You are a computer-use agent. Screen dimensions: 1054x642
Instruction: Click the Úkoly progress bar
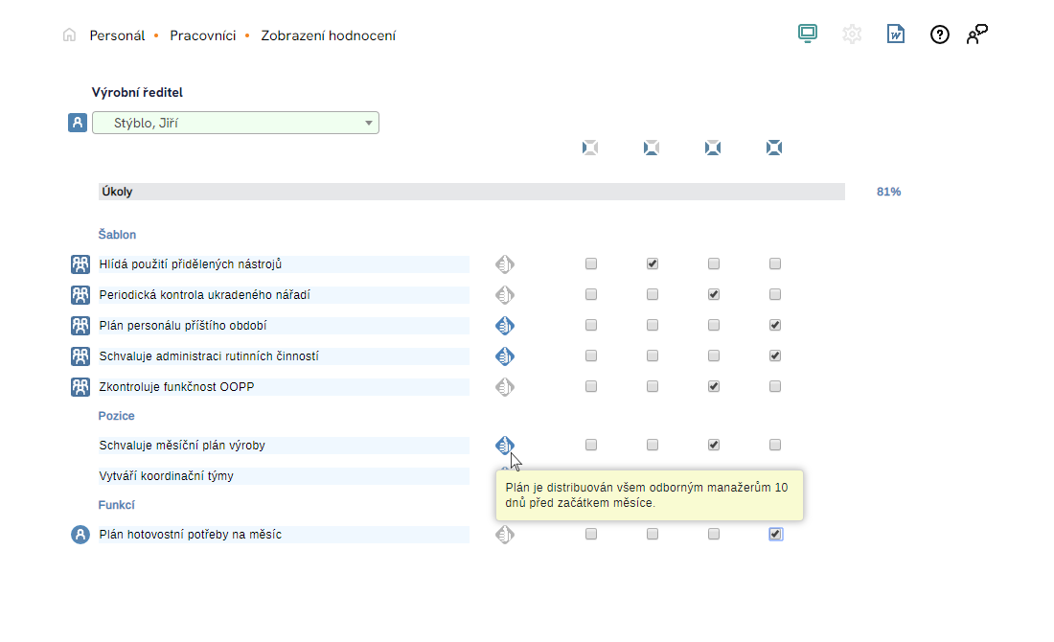point(471,192)
